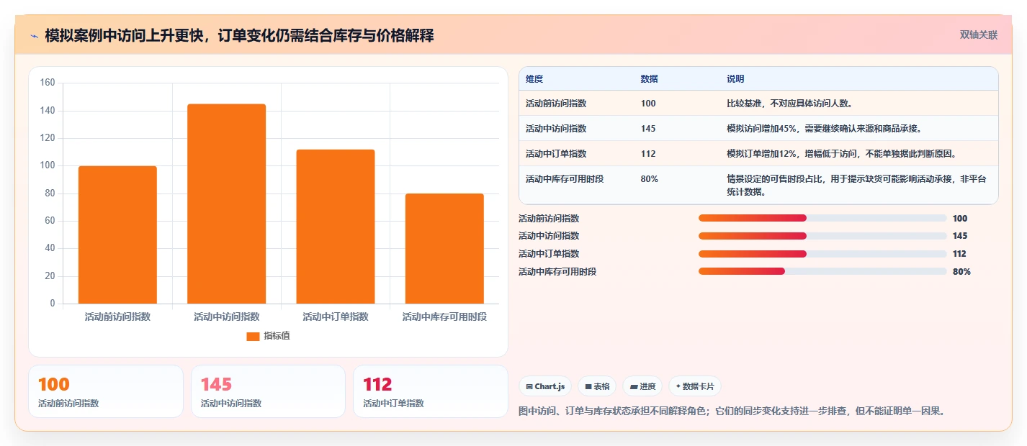Click the description starting 模拟访问增加45%
1027x446 pixels.
pyautogui.click(x=824, y=129)
